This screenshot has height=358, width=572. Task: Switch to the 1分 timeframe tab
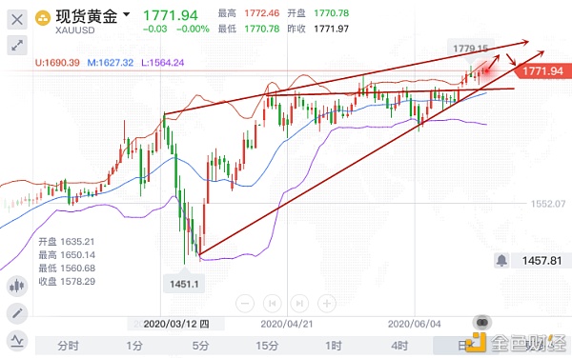tap(134, 346)
